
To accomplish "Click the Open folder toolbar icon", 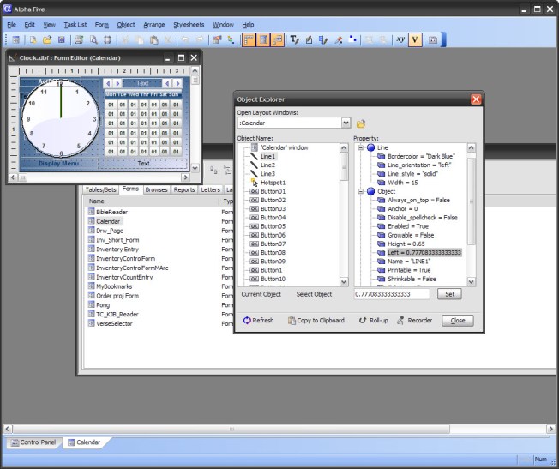I will point(47,40).
